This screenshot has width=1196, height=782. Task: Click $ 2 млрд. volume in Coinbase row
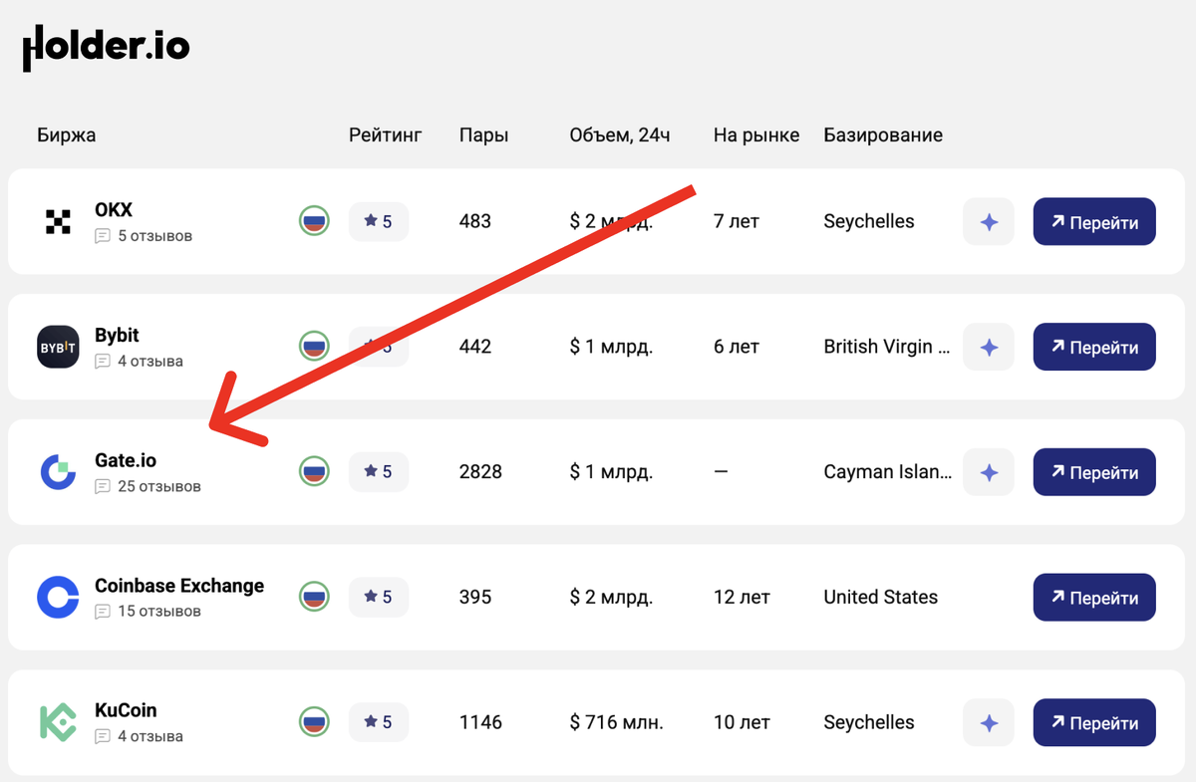point(612,598)
